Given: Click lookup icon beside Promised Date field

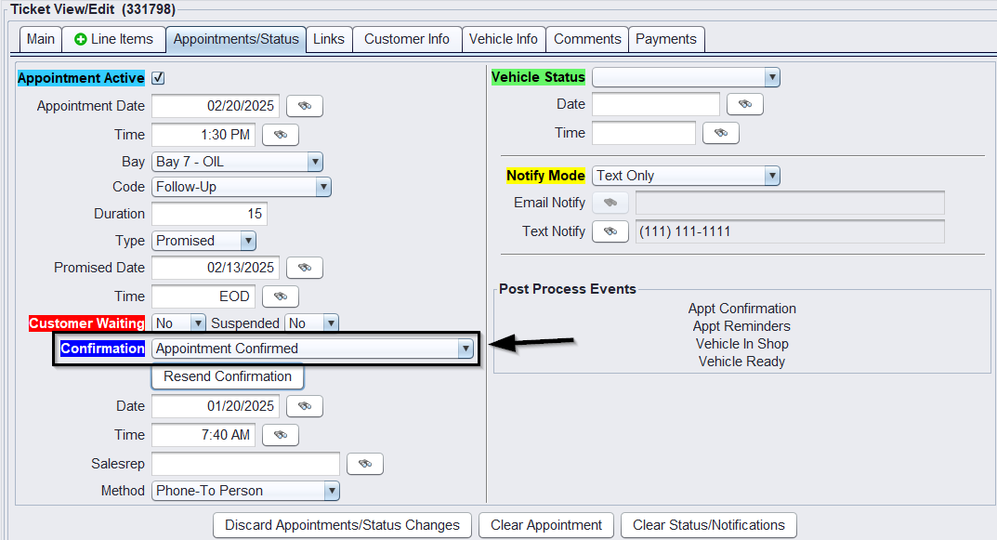Looking at the screenshot, I should (304, 268).
